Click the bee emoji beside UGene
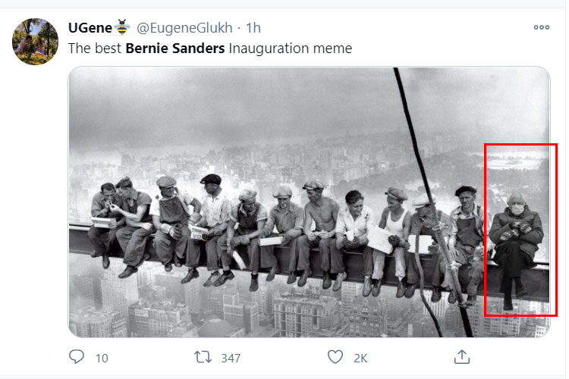Image resolution: width=569 pixels, height=379 pixels. click(122, 27)
